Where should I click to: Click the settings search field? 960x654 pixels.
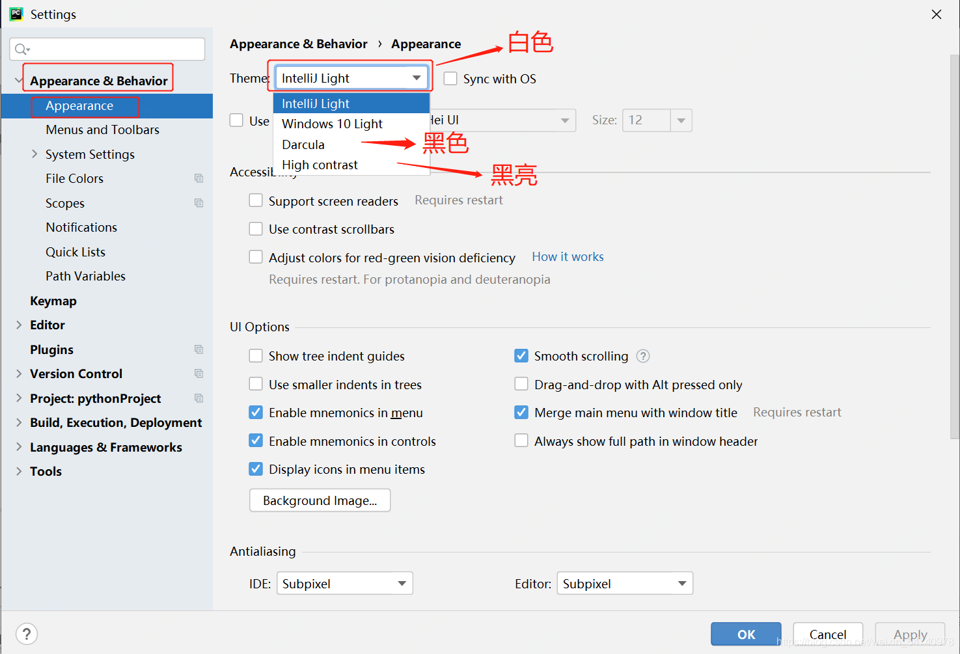tap(107, 49)
